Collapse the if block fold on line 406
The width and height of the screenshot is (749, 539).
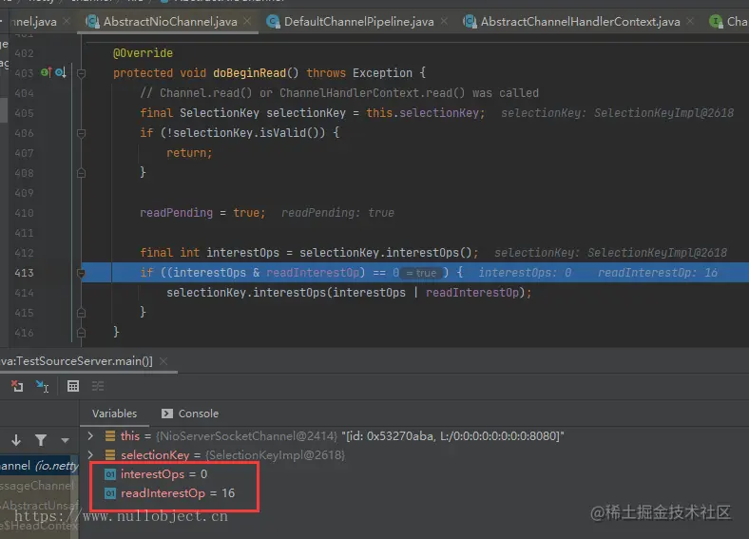tap(81, 133)
